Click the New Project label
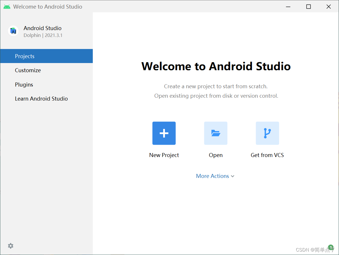Viewport: 339px width, 255px height. (164, 155)
